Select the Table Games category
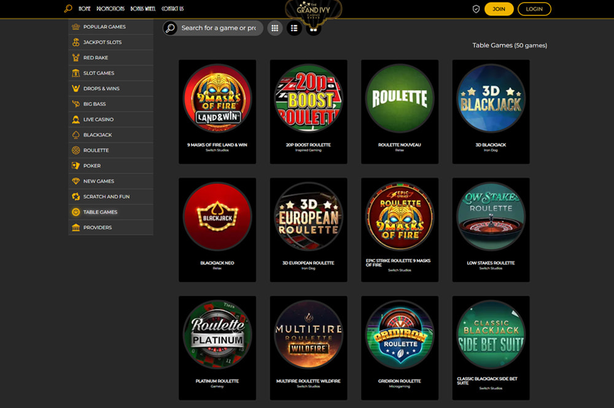Image resolution: width=614 pixels, height=408 pixels. [111, 212]
